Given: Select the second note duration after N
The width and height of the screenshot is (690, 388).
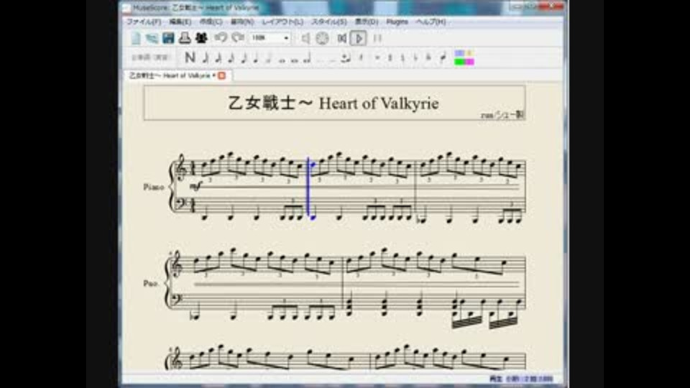Looking at the screenshot, I should [218, 57].
